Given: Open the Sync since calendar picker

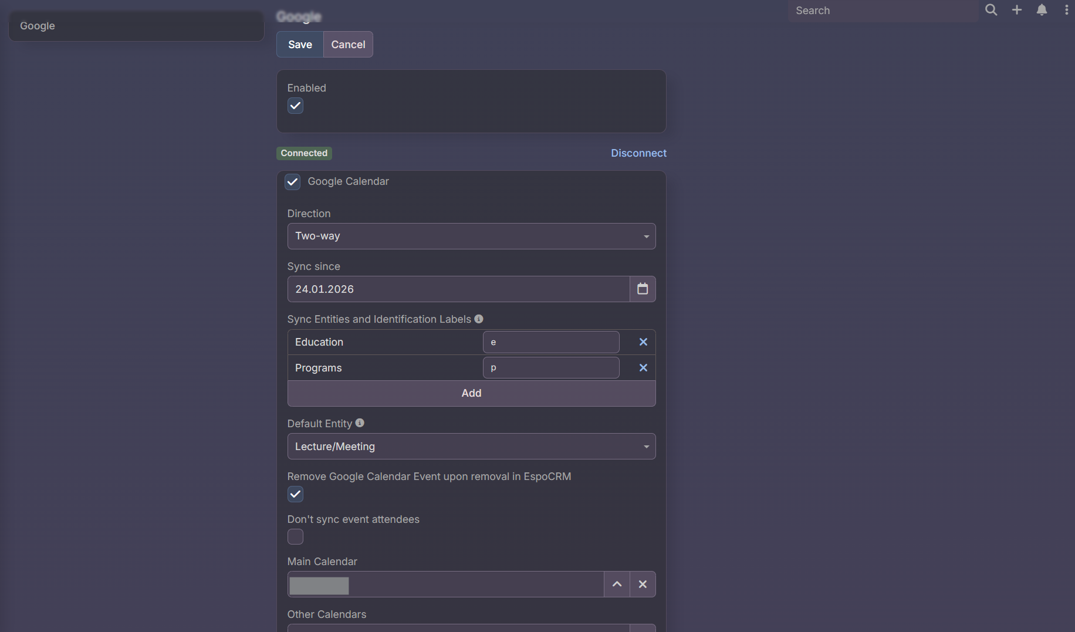Looking at the screenshot, I should 643,289.
